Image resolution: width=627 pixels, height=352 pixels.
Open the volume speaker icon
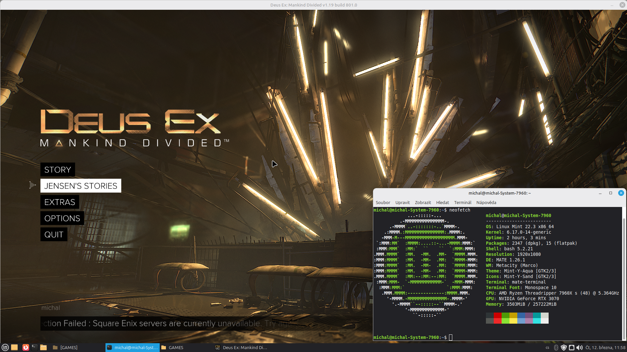[x=579, y=347]
